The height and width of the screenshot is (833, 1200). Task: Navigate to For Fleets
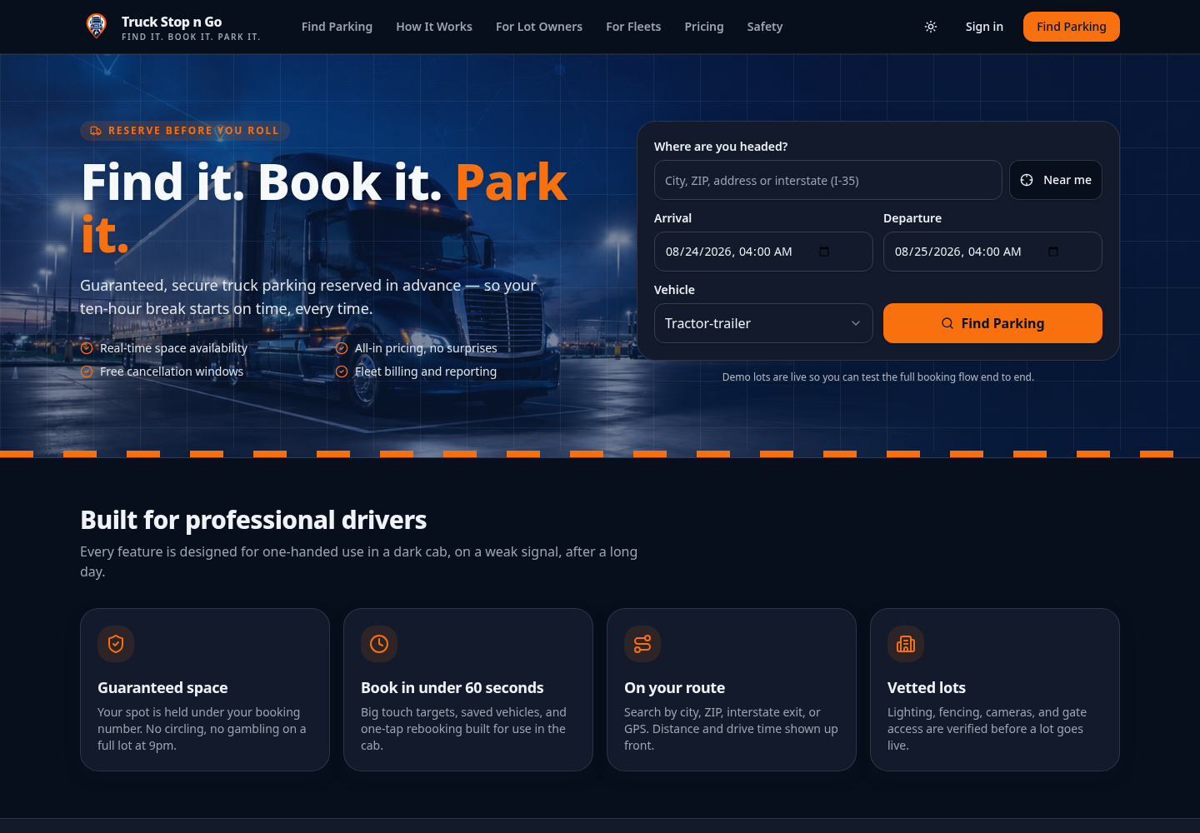pyautogui.click(x=633, y=27)
